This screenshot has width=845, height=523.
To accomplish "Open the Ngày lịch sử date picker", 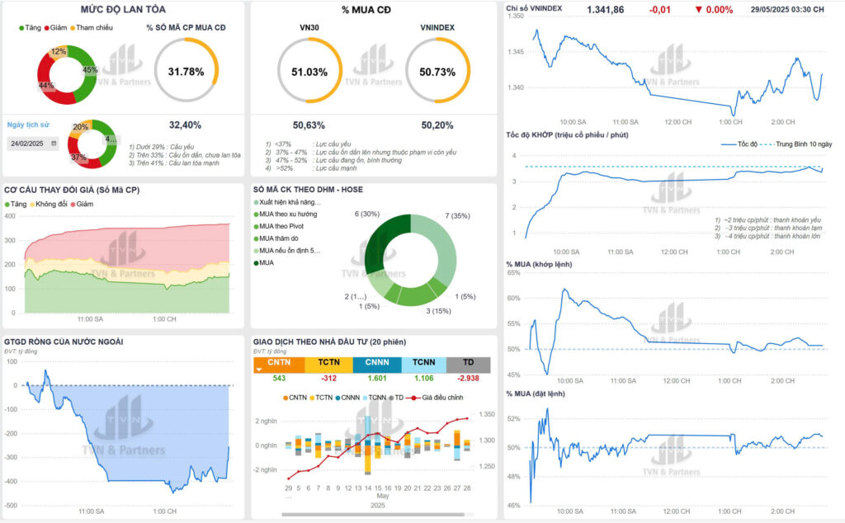I will click(31, 144).
